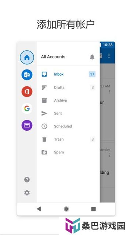Click the All Accounts header title
Screen dimensions: 132x235
click(53, 57)
